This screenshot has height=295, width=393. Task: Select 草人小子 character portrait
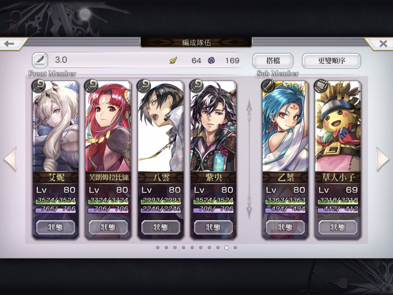point(338,127)
